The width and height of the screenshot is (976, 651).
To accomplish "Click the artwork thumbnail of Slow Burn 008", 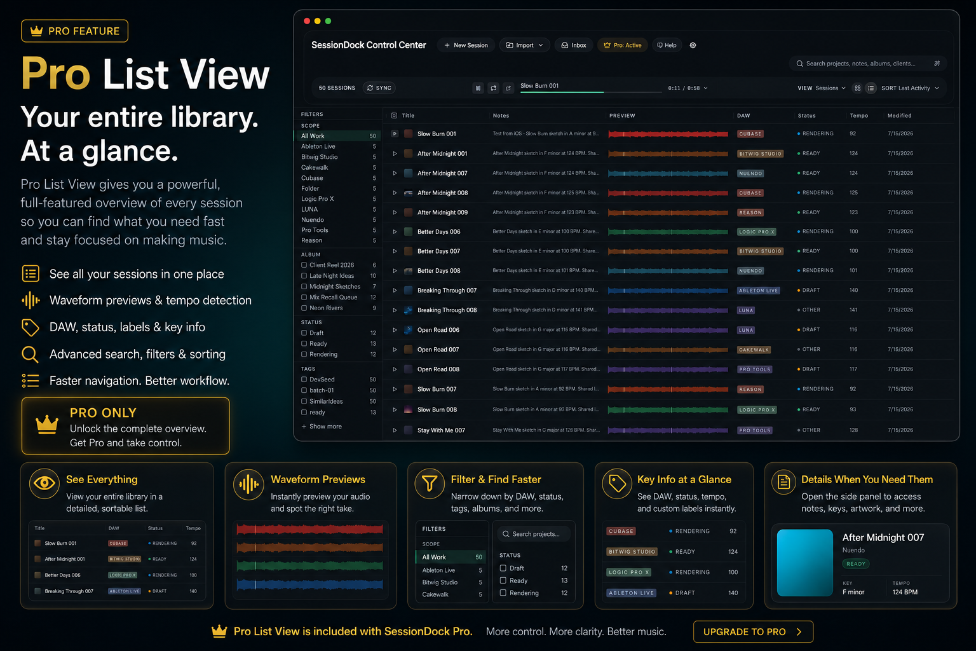I will tap(408, 409).
